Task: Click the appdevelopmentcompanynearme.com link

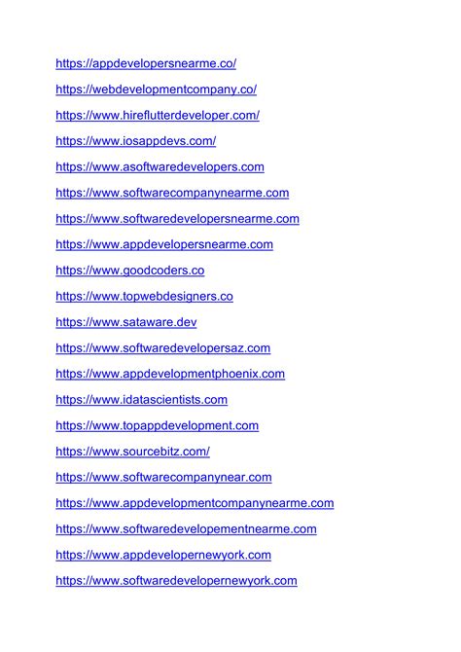Action: (x=195, y=503)
